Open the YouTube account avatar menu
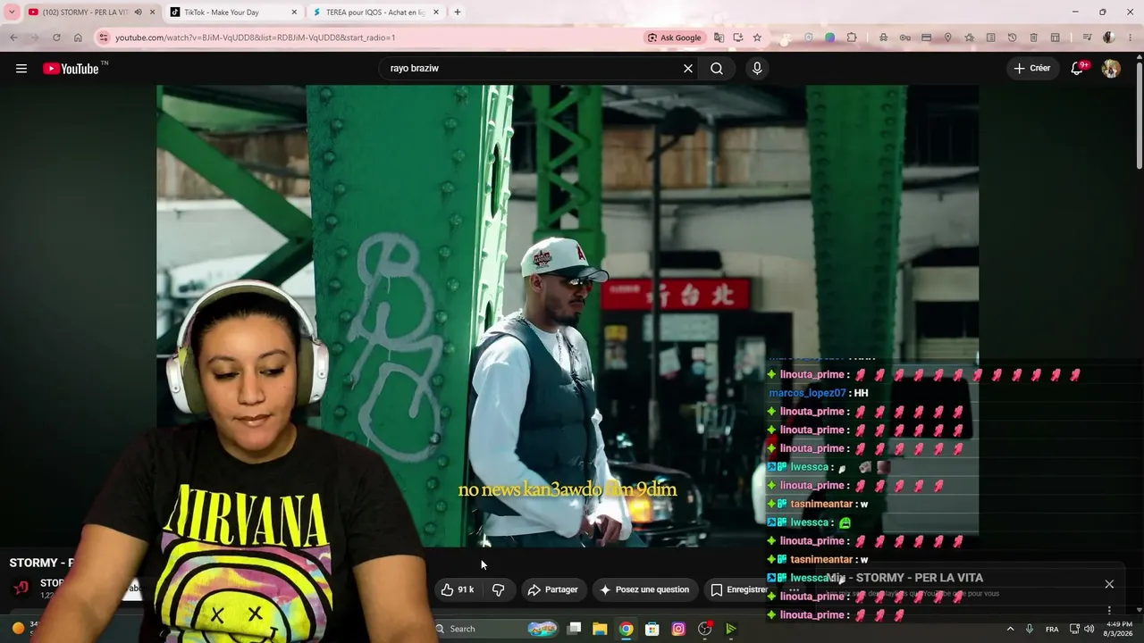Screen dimensions: 1144x643 click(1111, 68)
